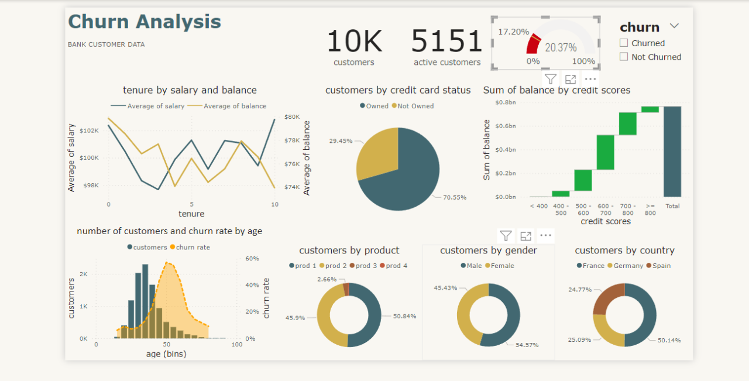This screenshot has height=381, width=749.
Task: Click the 5151 active customers card
Action: pyautogui.click(x=446, y=47)
